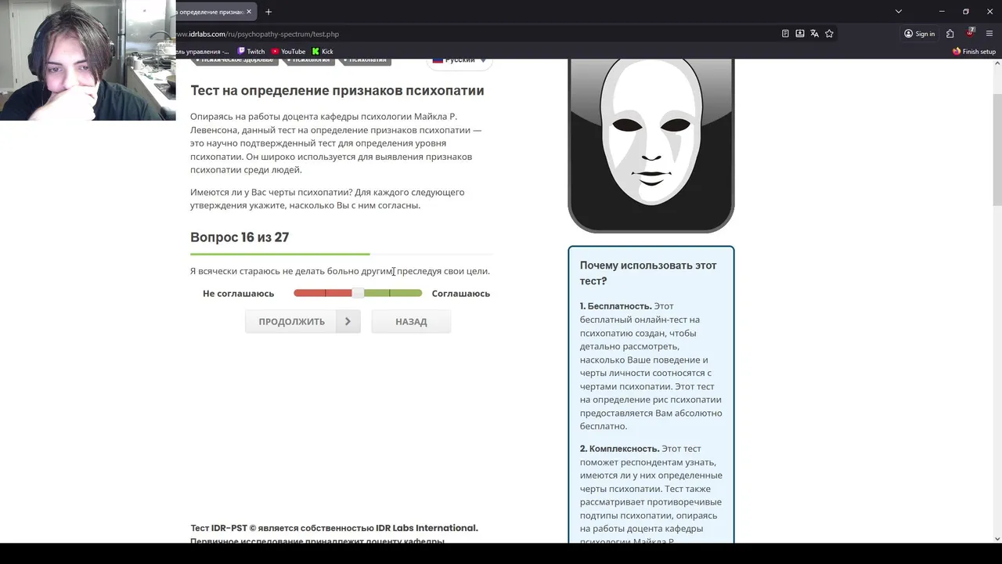Open the Русский language dropdown

(x=460, y=60)
